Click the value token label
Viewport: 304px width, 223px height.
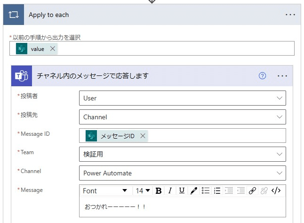[38, 49]
